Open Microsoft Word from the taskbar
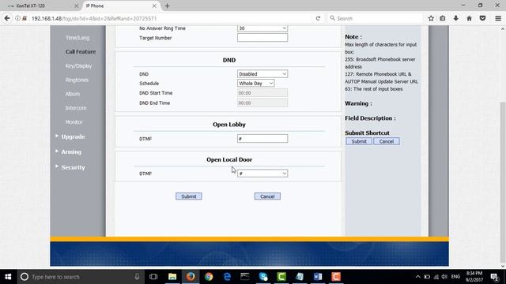The height and width of the screenshot is (284, 506). 318,277
